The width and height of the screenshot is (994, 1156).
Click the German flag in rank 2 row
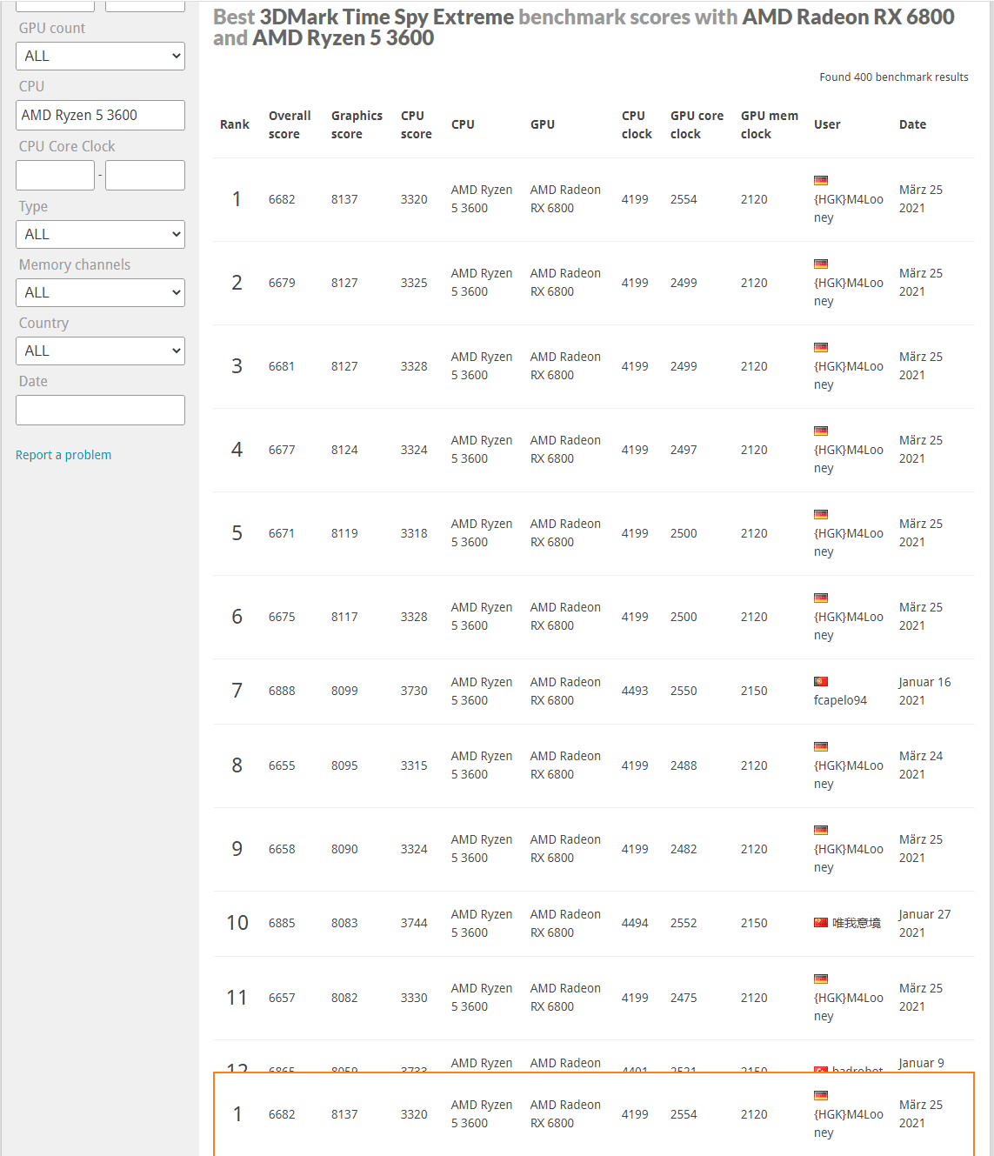coord(820,264)
